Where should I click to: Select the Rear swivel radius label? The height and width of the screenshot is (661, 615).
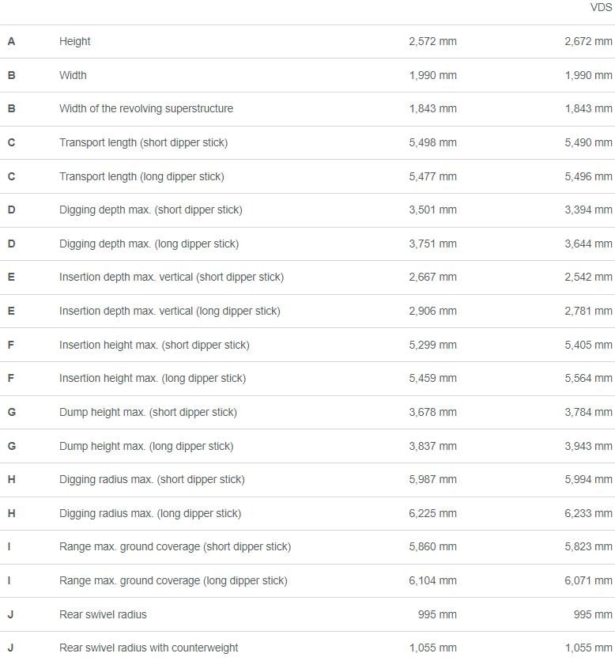[x=103, y=614]
